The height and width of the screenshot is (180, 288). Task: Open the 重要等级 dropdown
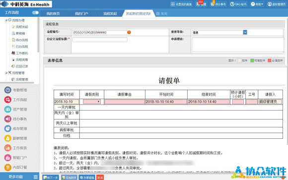245,32
